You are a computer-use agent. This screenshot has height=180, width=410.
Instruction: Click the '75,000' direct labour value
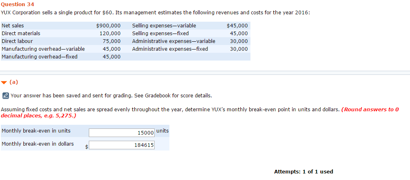[x=112, y=41]
